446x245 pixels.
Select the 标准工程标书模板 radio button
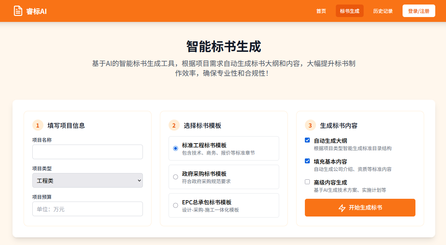coord(176,148)
